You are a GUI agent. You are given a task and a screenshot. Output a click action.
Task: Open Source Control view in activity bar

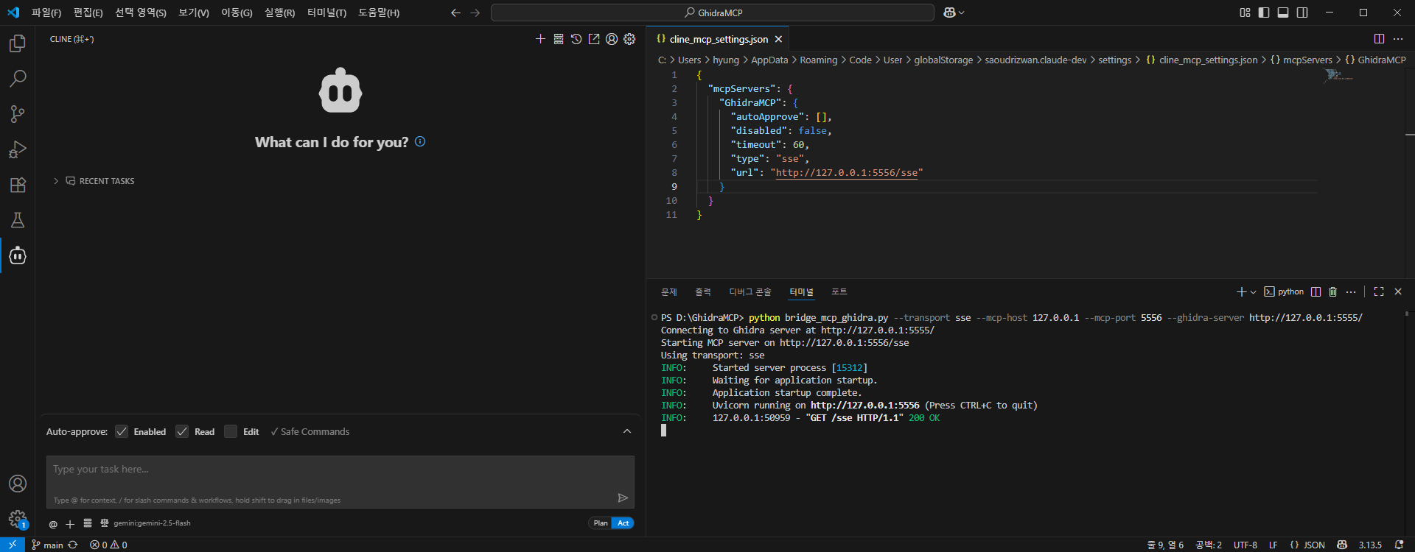18,114
